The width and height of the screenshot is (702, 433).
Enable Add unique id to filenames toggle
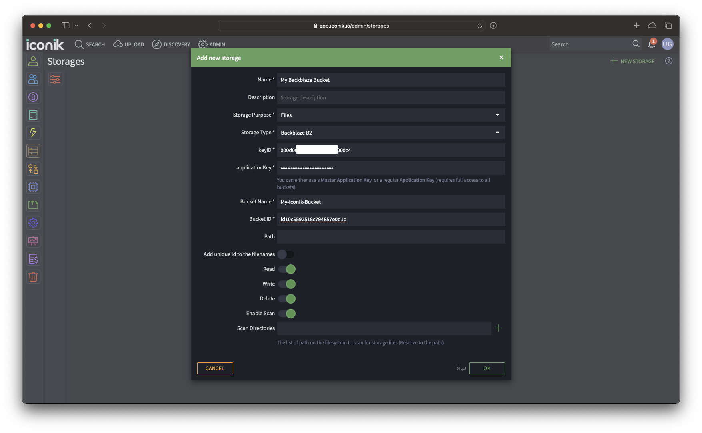click(286, 254)
